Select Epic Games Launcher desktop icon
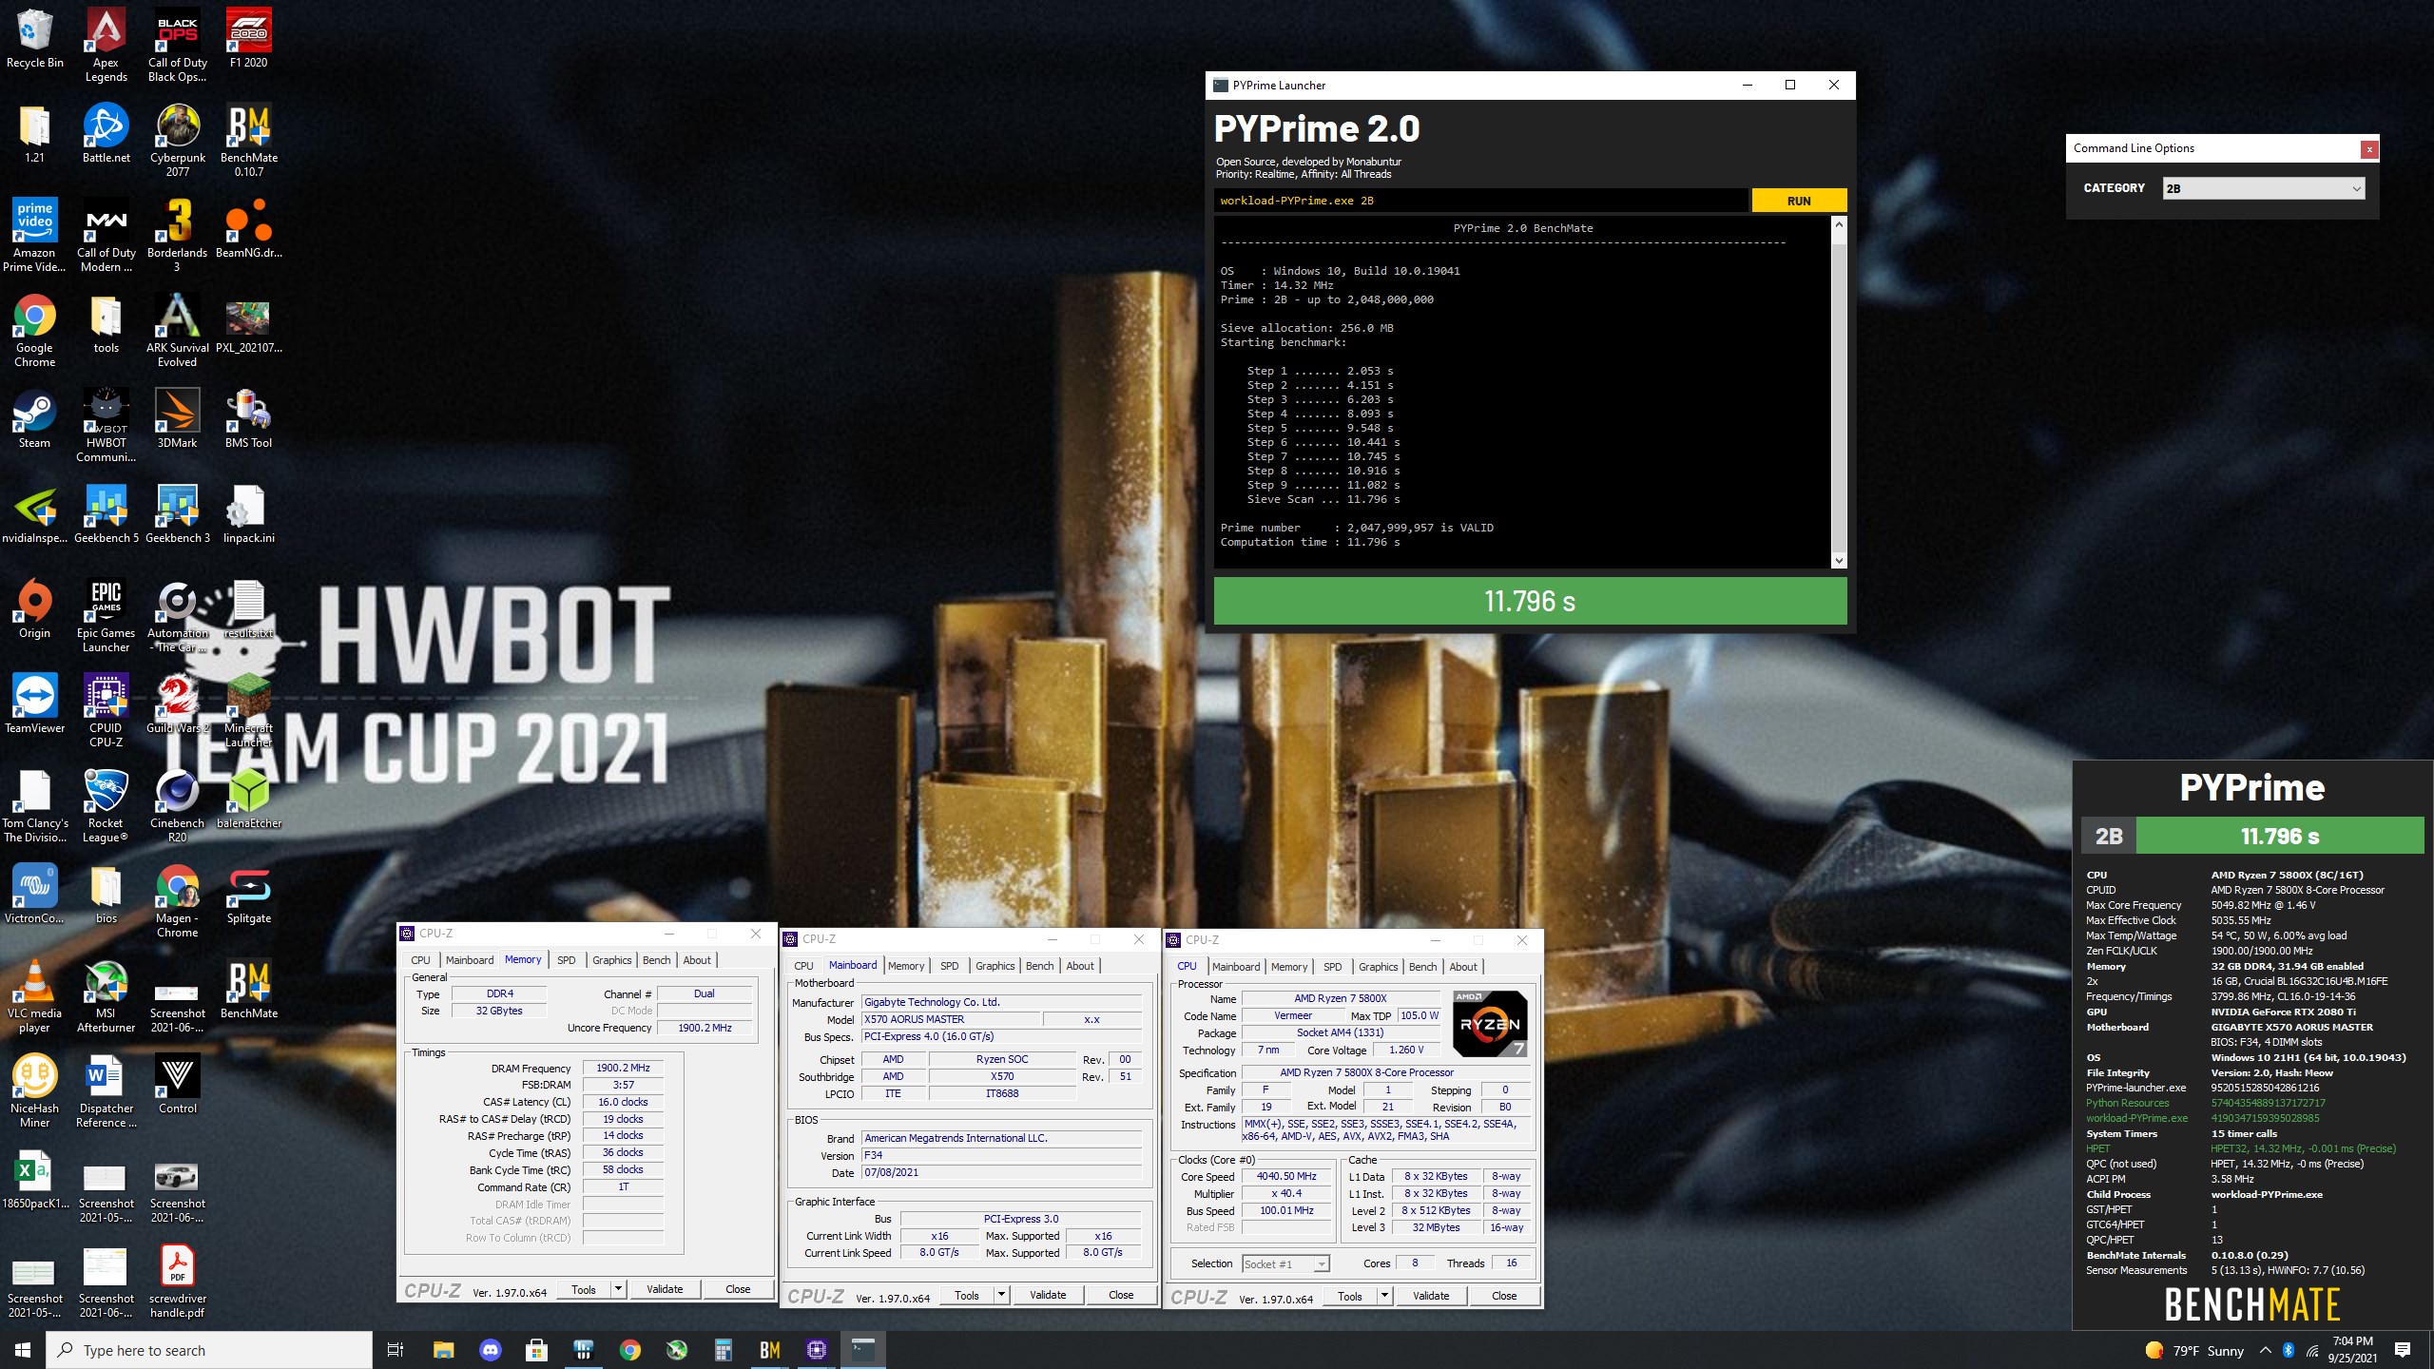 point(106,616)
